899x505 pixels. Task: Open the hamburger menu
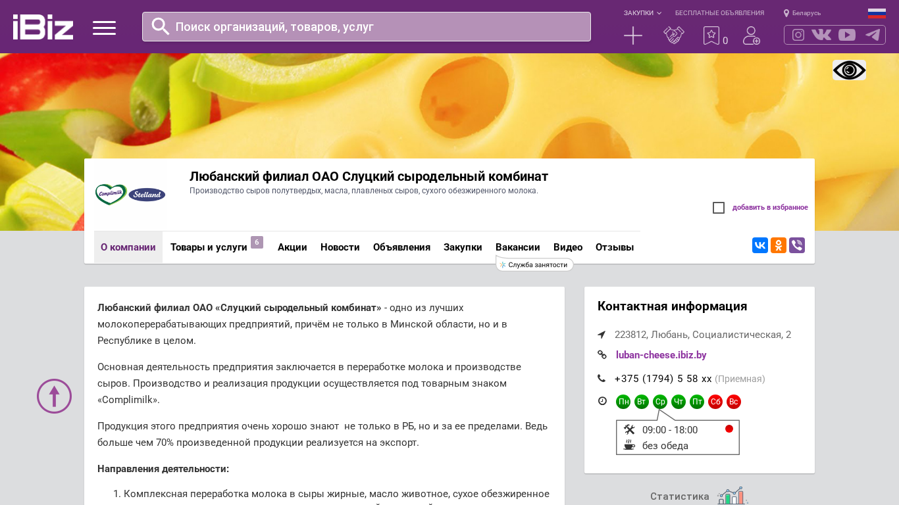[x=104, y=28]
